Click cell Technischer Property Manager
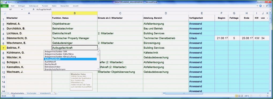 coord(74,38)
